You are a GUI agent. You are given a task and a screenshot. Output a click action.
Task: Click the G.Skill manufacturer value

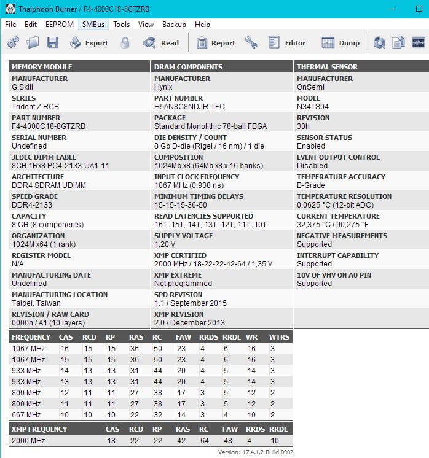[22, 87]
